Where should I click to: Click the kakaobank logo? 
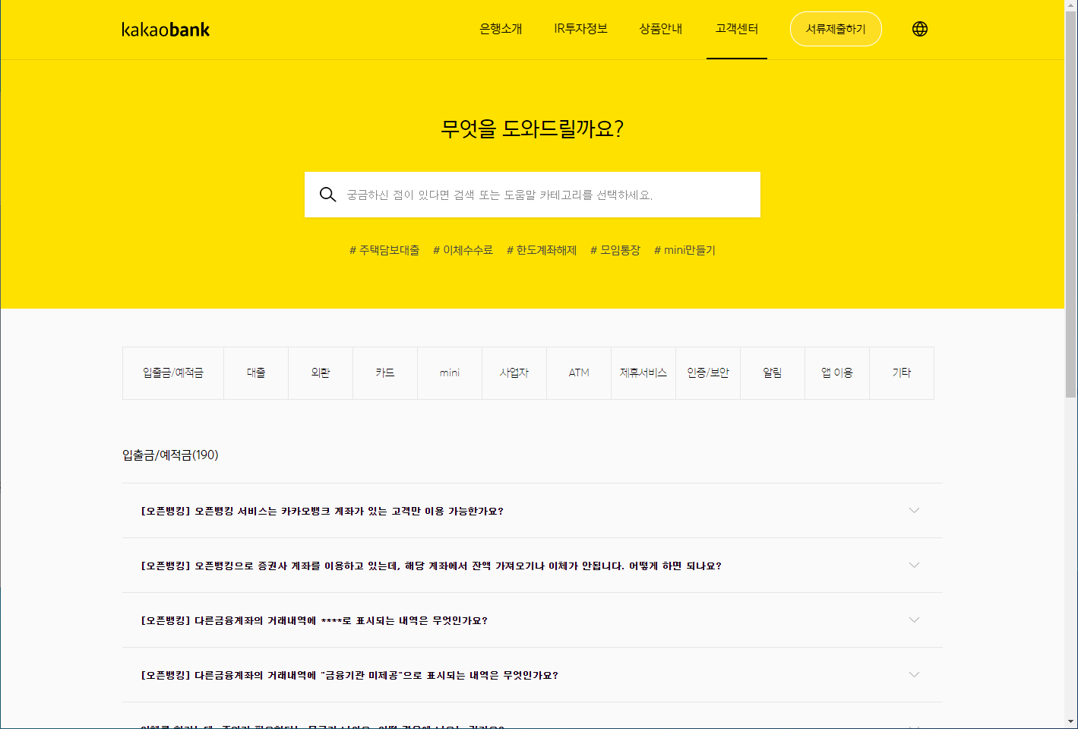(166, 30)
